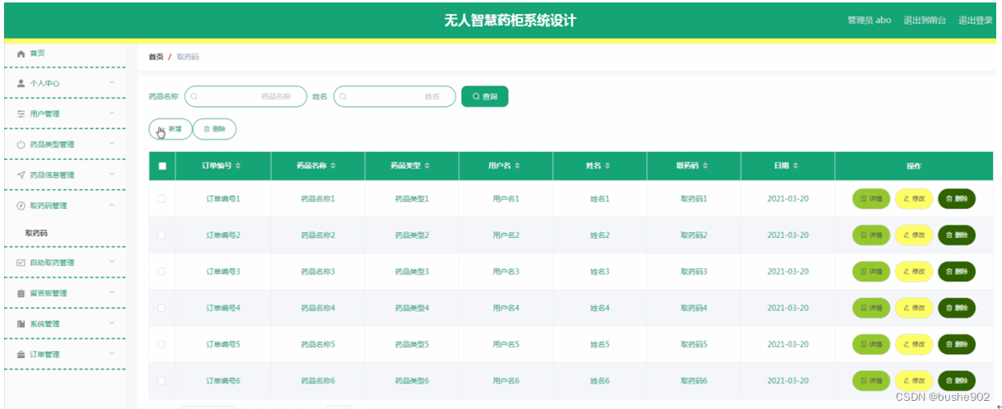1002x409 pixels.
Task: Select the 取药码 submenu item
Action: coord(36,234)
